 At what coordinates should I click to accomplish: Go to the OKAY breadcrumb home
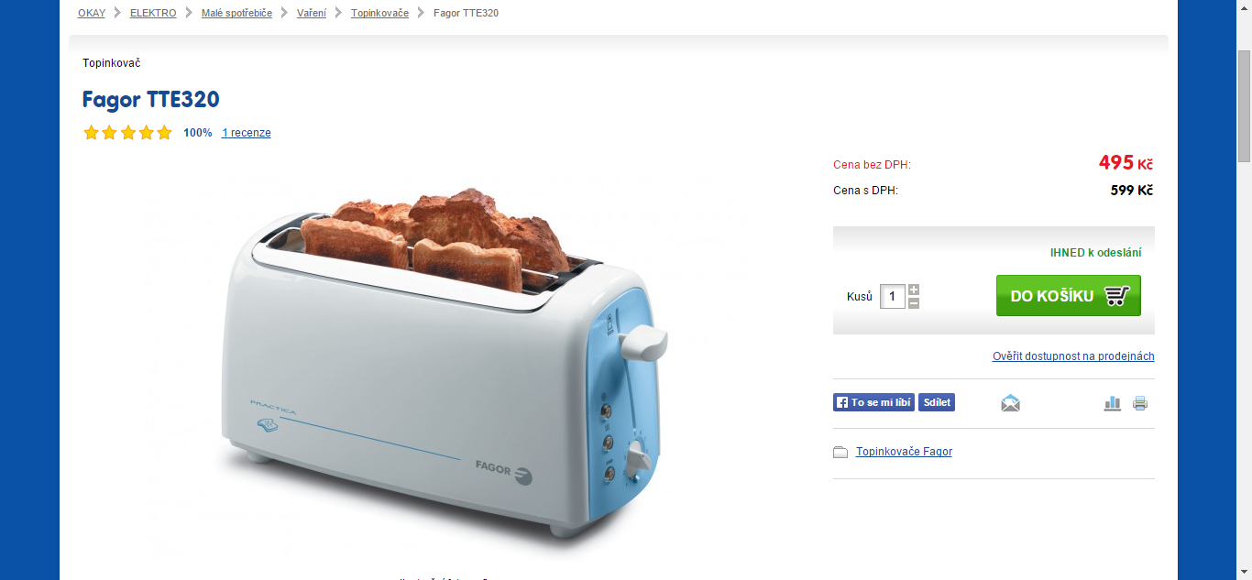(x=92, y=13)
